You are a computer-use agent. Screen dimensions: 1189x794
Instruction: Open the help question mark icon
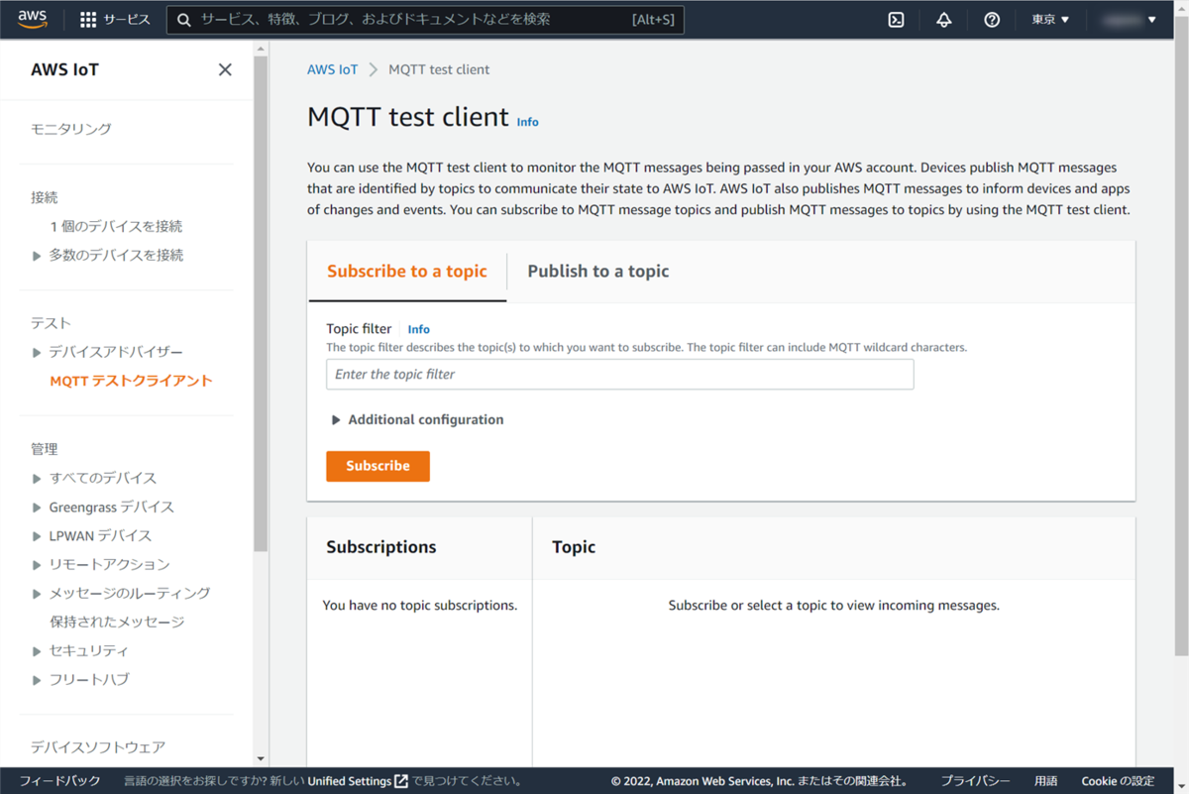point(992,20)
